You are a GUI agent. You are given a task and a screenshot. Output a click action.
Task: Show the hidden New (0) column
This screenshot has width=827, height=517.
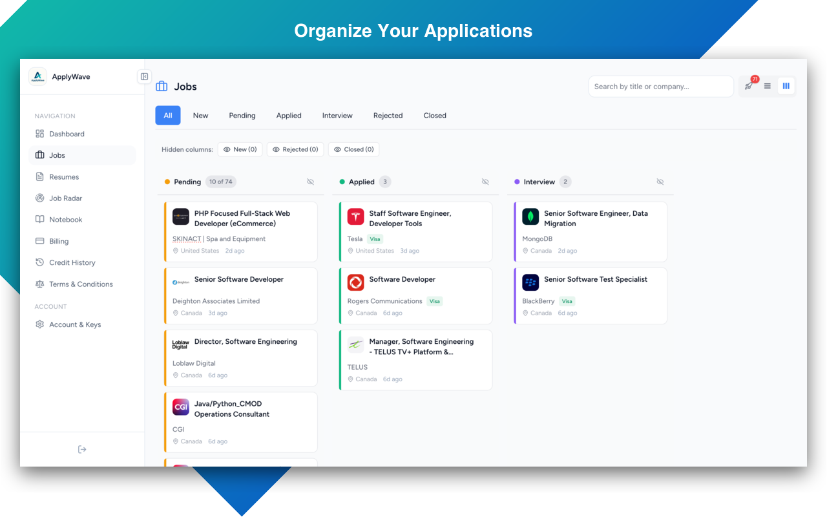240,149
